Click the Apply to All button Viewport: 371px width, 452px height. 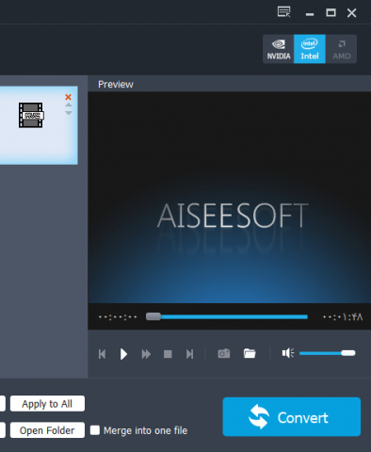[x=47, y=404]
